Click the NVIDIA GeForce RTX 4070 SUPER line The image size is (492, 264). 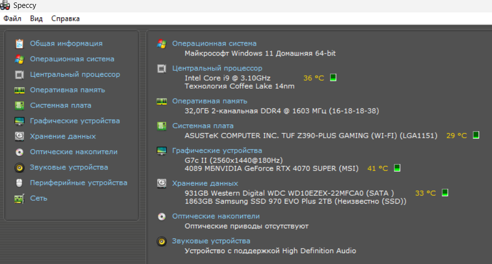[x=271, y=168]
